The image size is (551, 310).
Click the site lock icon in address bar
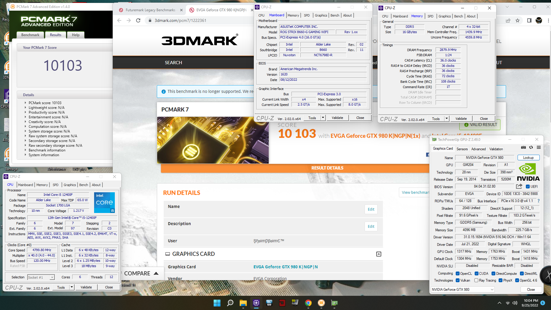point(150,20)
